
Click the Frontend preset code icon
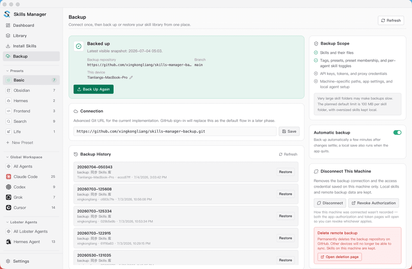pos(9,111)
